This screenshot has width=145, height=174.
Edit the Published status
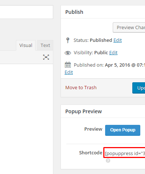[117, 40]
